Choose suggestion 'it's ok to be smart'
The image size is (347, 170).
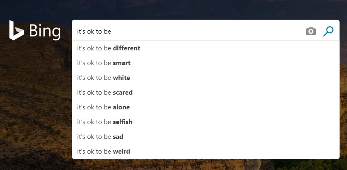(x=205, y=63)
